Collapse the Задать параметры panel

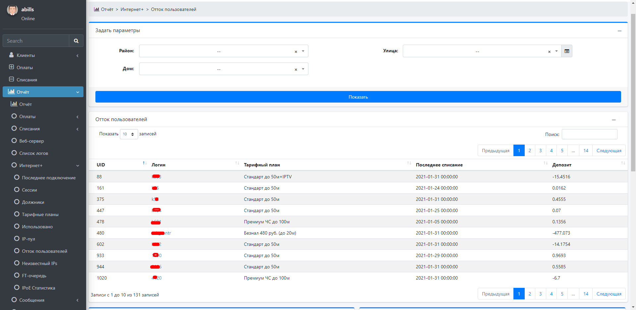tap(619, 31)
